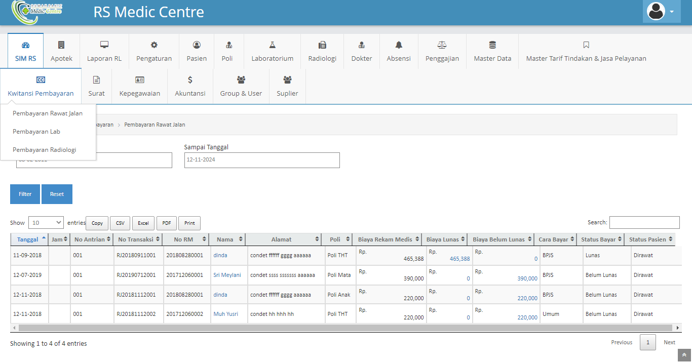This screenshot has width=692, height=363.
Task: Open patient link Sri Meylani
Action: (227, 275)
